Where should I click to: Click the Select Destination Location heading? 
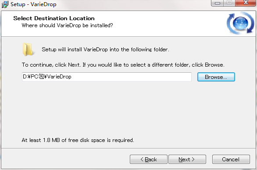(54, 18)
